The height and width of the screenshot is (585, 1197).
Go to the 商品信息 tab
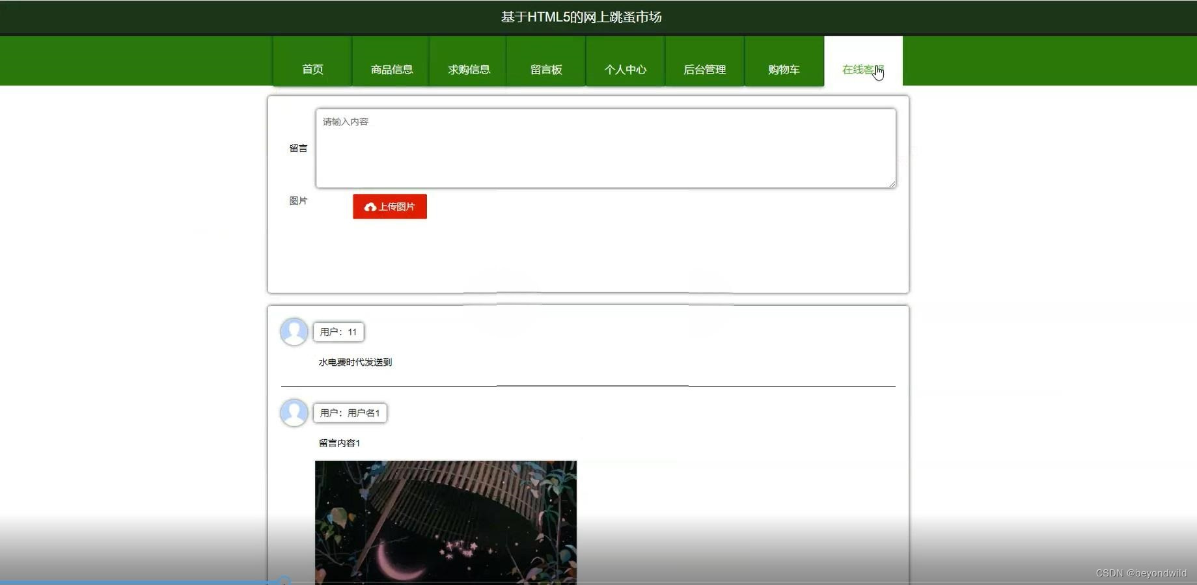point(391,61)
